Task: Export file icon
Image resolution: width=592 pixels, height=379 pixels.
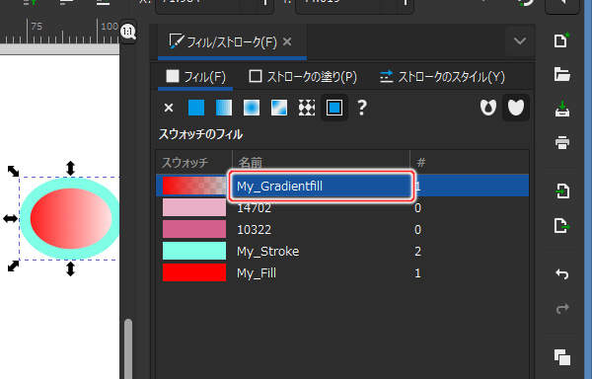Action: tap(561, 226)
